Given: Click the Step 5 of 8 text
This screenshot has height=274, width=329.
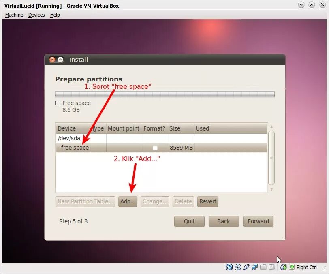Looking at the screenshot, I should click(73, 221).
